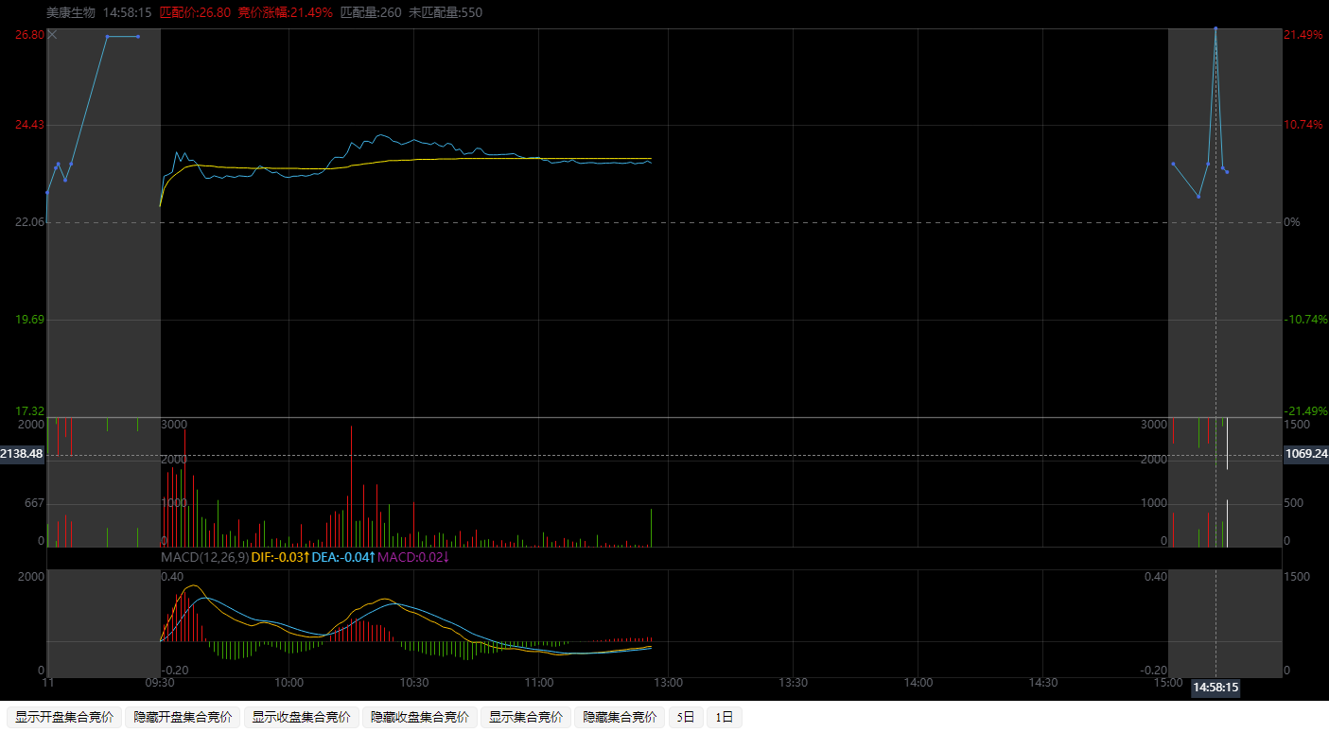Click the 0% axis label
The height and width of the screenshot is (732, 1329).
pyautogui.click(x=1292, y=222)
